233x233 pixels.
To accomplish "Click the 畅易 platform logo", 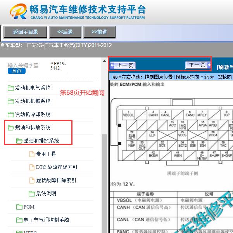I will [19, 11].
